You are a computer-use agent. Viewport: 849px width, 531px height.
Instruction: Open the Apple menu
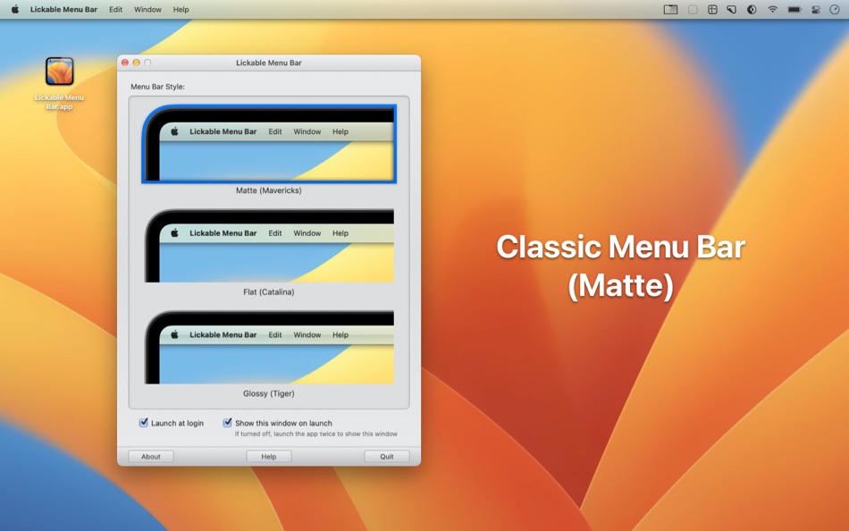[13, 10]
